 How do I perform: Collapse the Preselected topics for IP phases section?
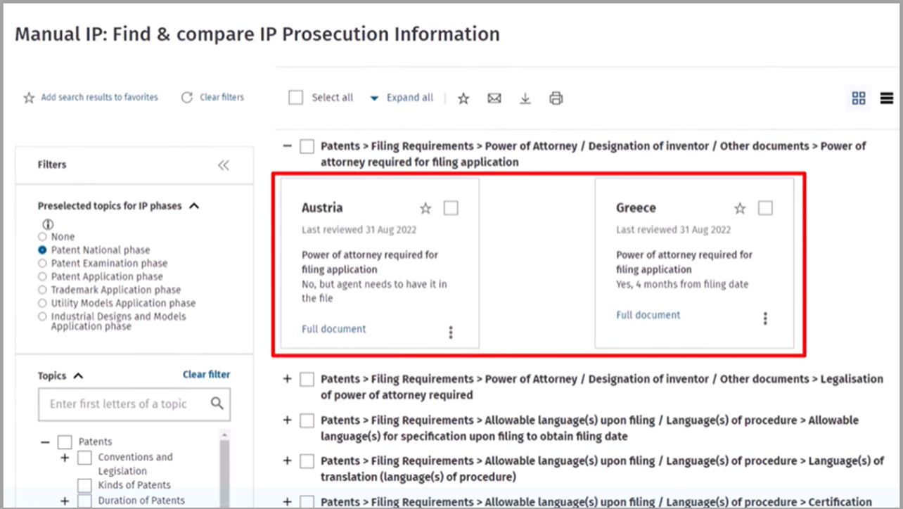click(195, 206)
